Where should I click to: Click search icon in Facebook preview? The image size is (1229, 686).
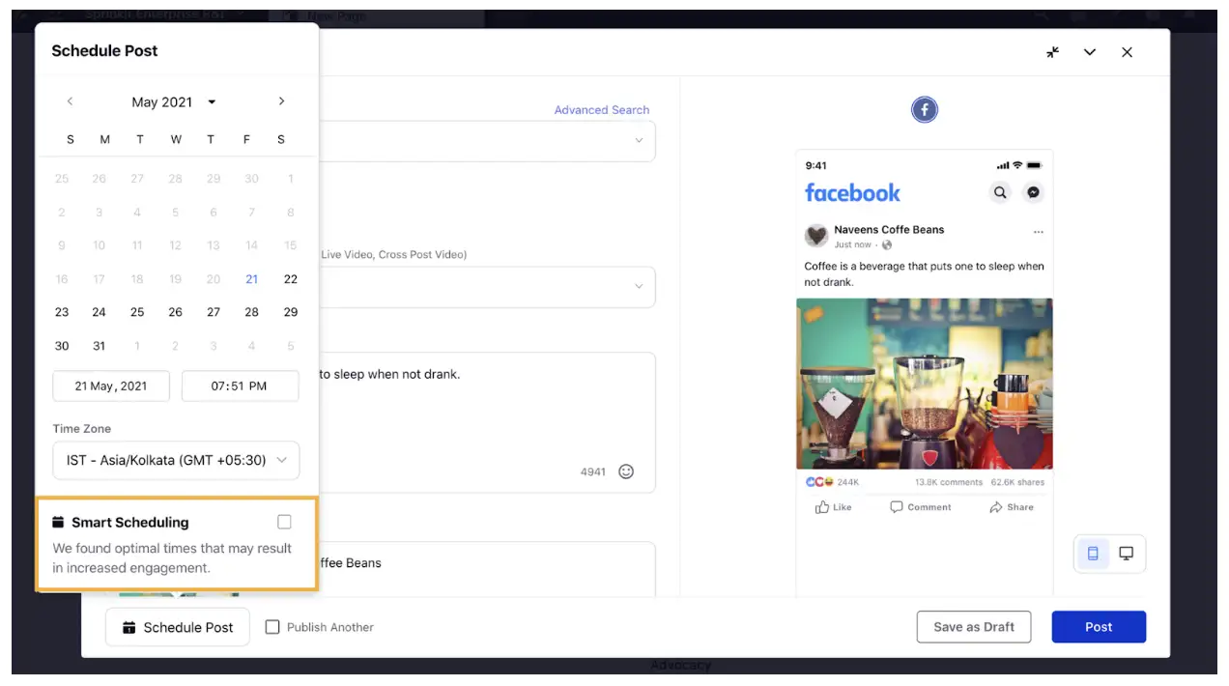coord(1000,192)
